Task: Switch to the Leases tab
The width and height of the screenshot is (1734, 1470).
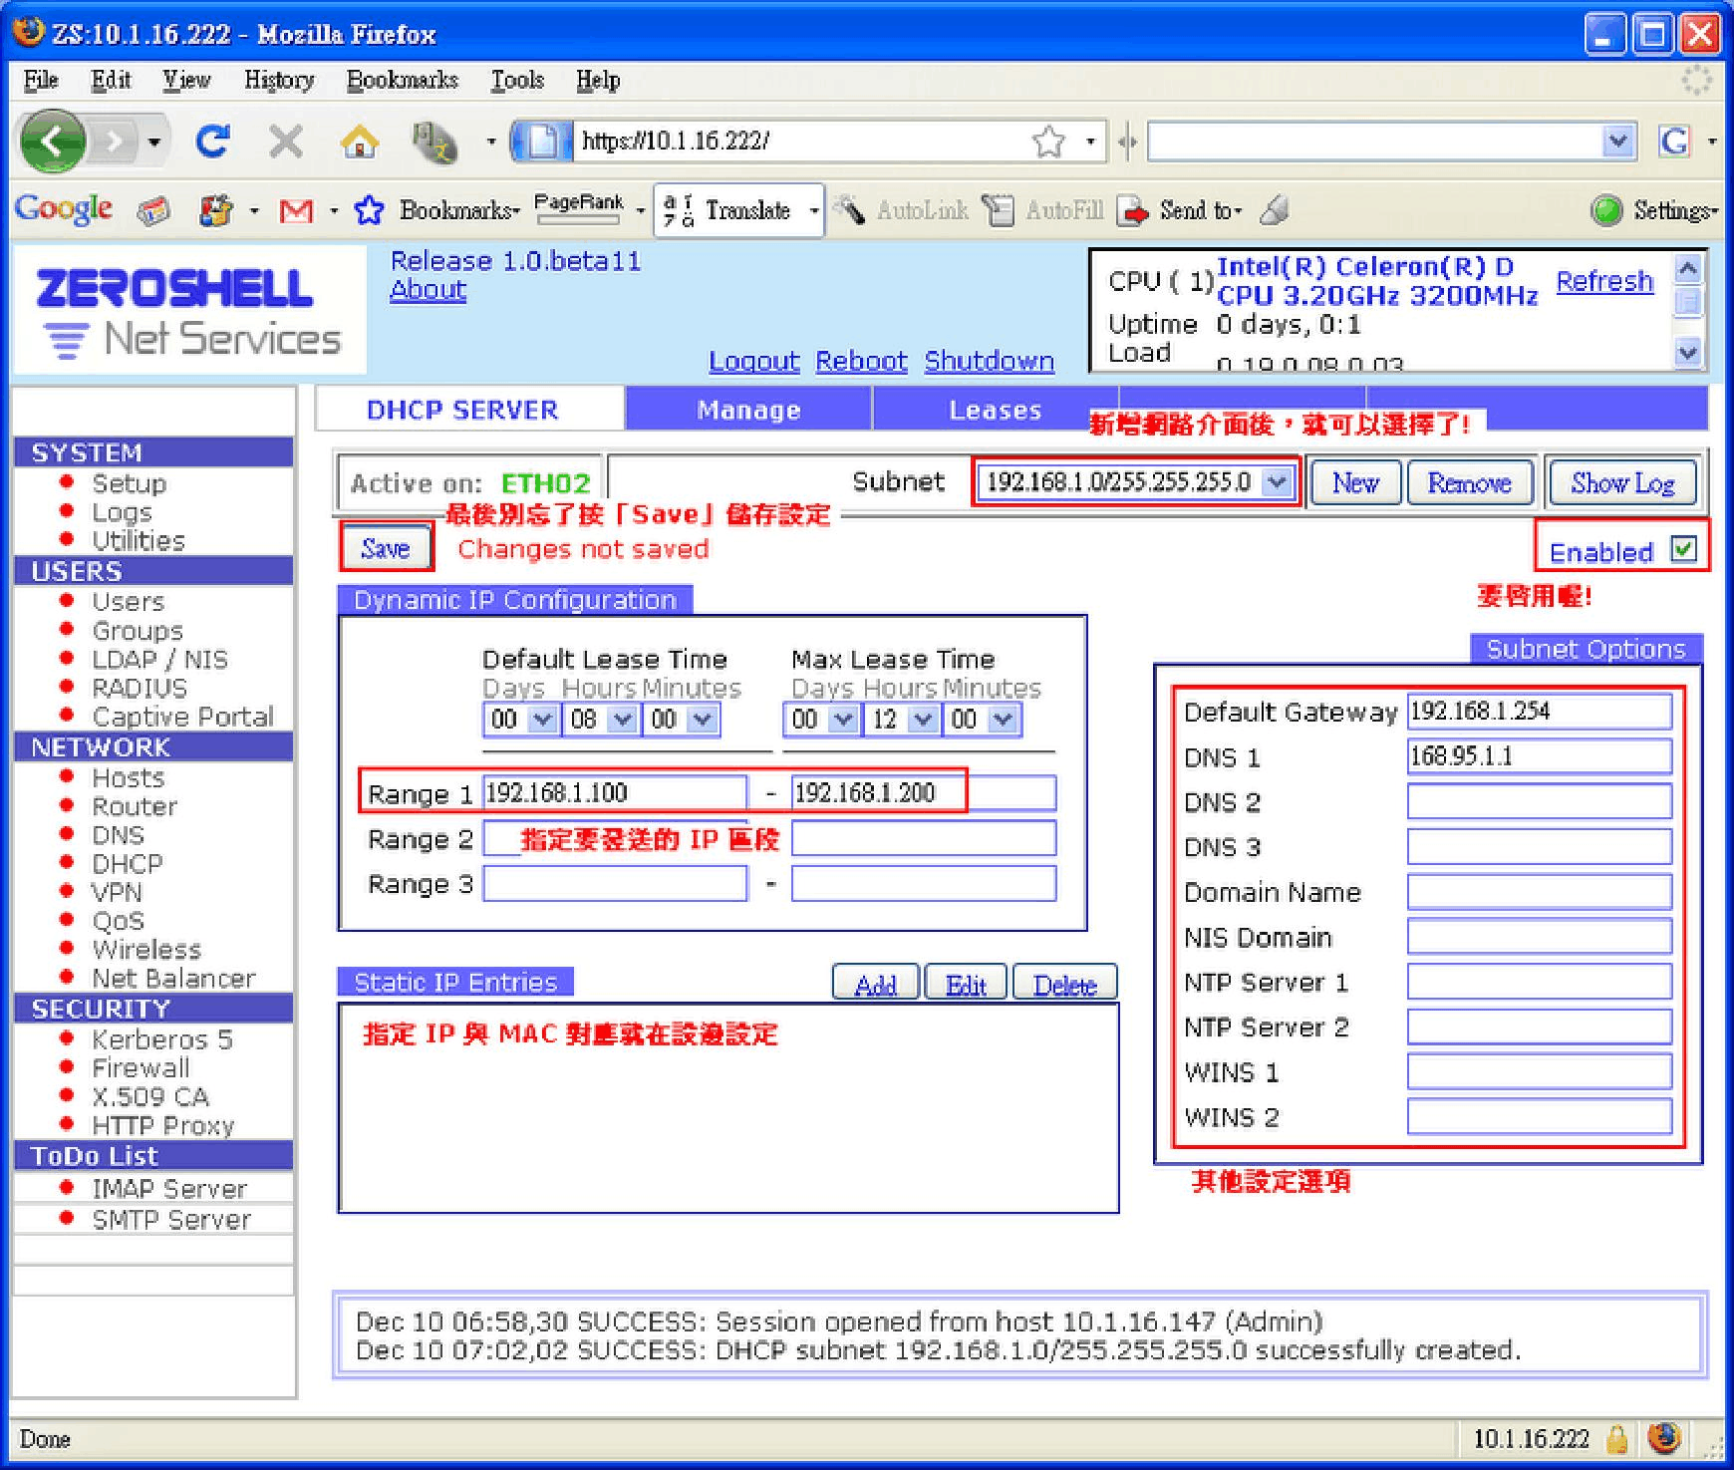Action: [x=995, y=410]
